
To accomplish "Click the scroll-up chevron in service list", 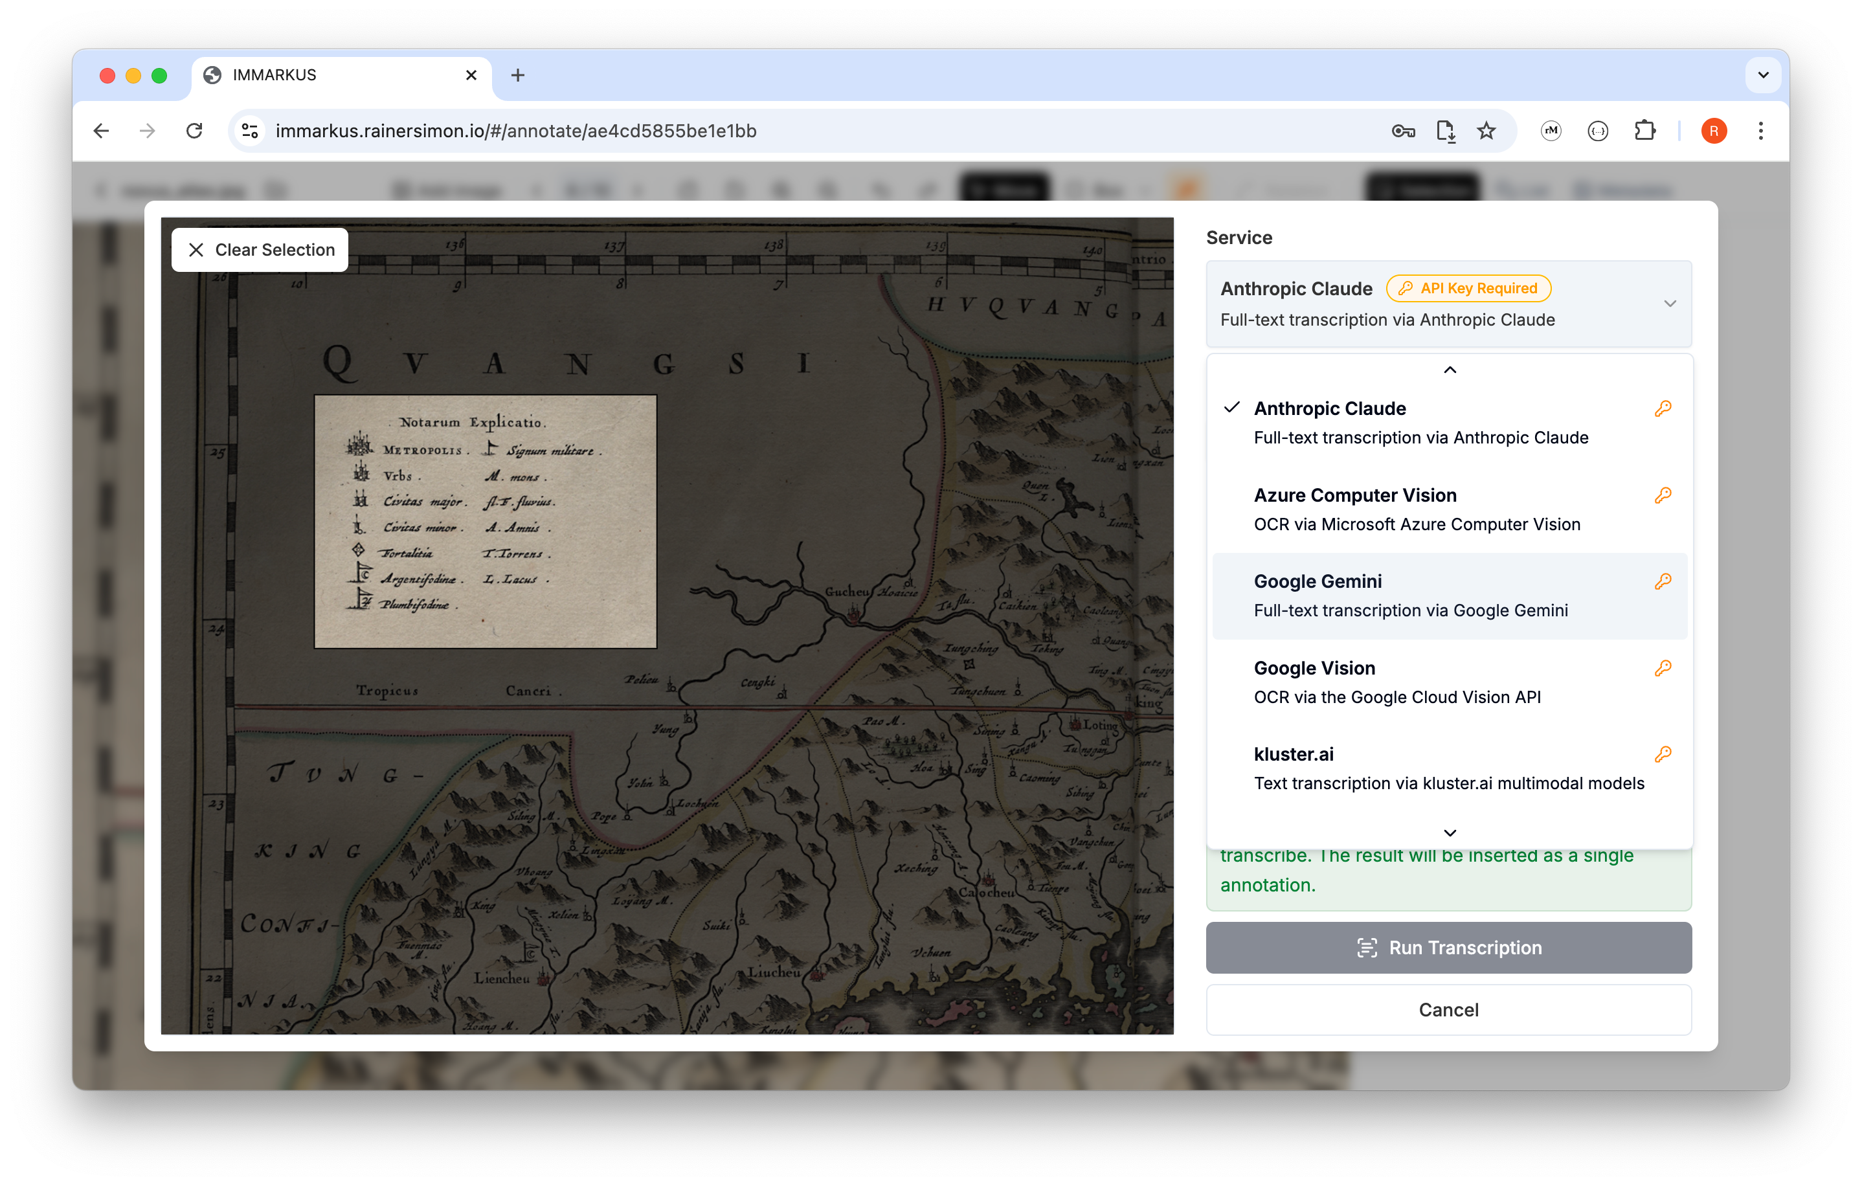I will [x=1450, y=370].
